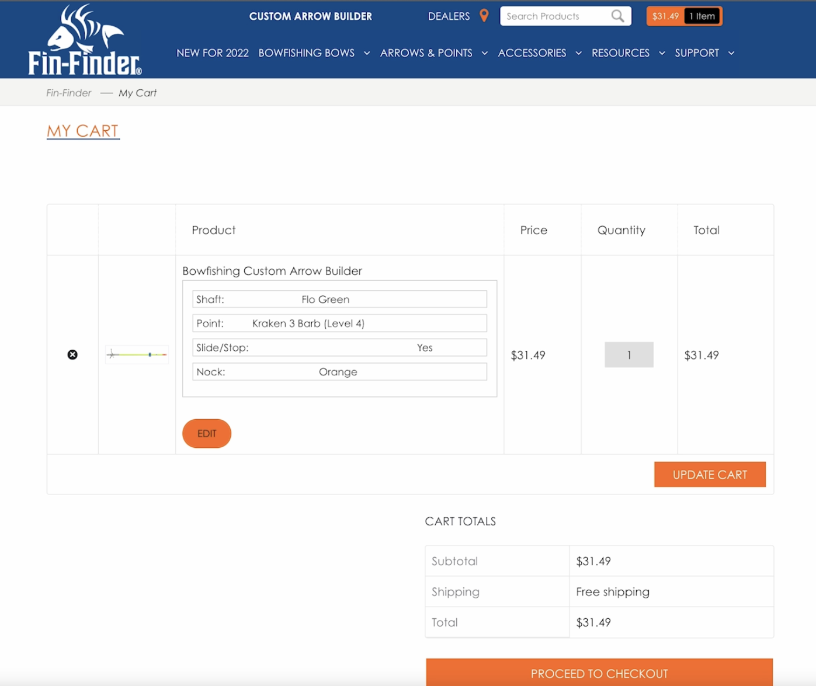Viewport: 816px width, 686px height.
Task: Open the custom arrow product thumbnail
Action: [x=137, y=354]
